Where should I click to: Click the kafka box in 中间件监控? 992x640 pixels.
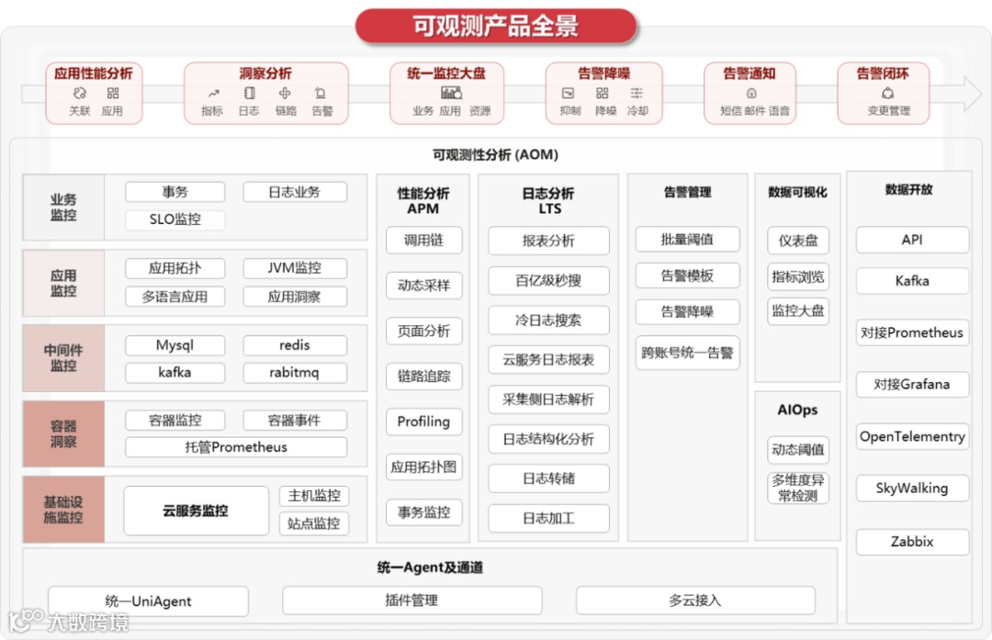(175, 373)
